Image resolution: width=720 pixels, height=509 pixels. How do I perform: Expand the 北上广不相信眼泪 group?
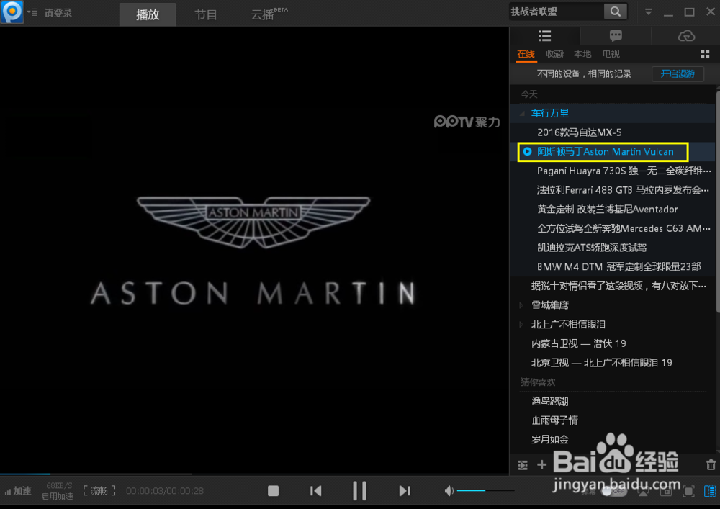pyautogui.click(x=521, y=325)
